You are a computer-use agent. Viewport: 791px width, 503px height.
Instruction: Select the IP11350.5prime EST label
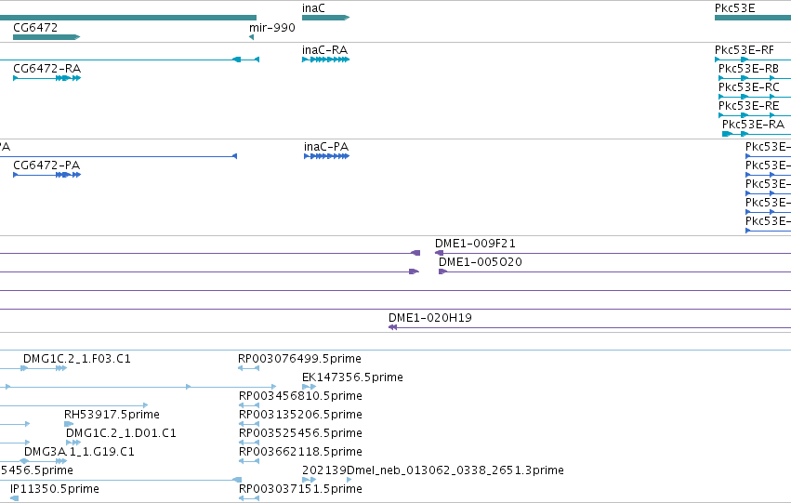click(55, 489)
